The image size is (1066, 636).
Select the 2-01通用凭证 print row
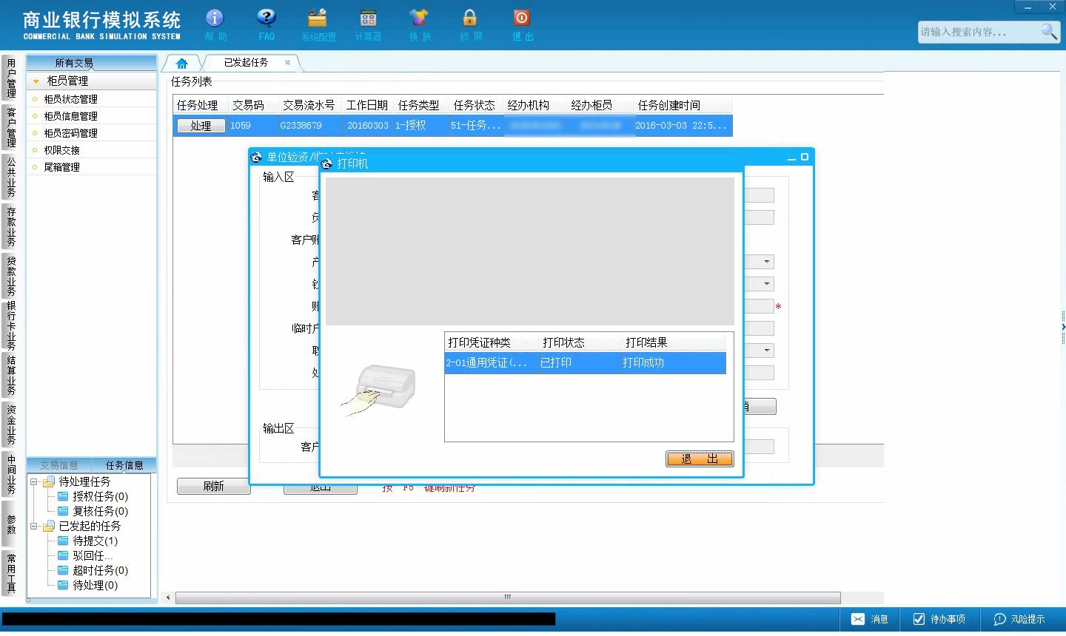point(585,362)
